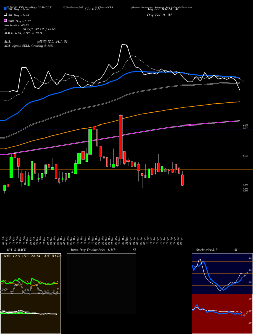This screenshot has width=253, height=334.
Task: Click the 6.59 price axis label
Action: coord(245,185)
